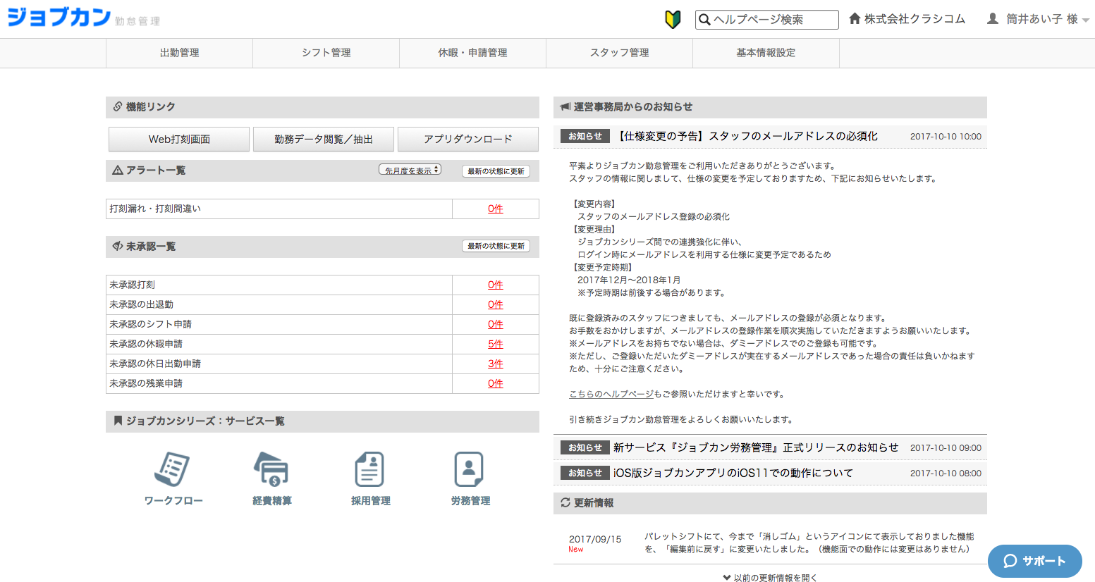Viewport: 1095px width, 582px height.
Task: Refresh the アラート一覧 with 最新の状態に更新
Action: 496,171
